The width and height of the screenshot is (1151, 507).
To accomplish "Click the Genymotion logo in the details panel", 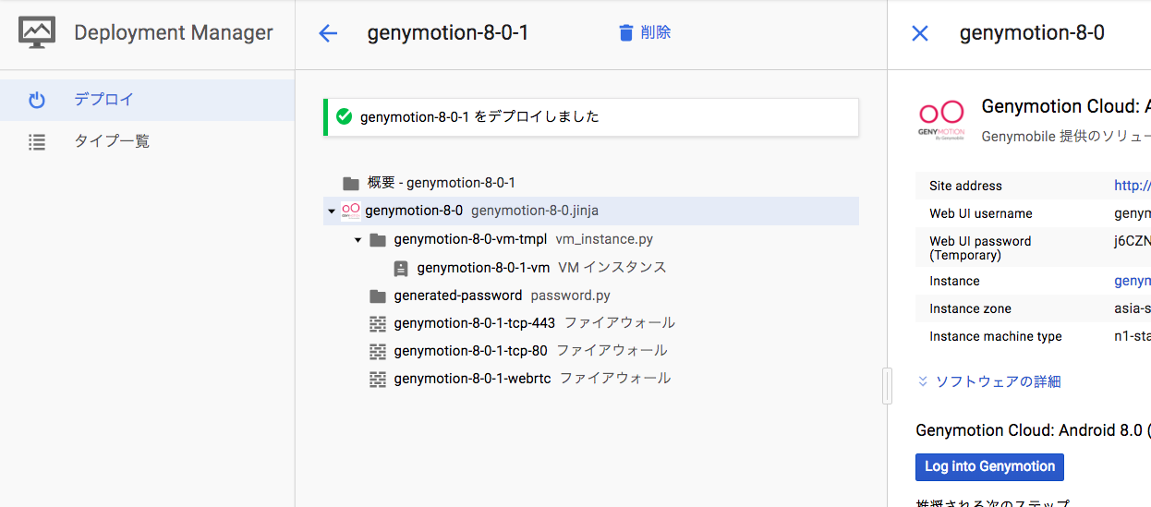I will 940,120.
